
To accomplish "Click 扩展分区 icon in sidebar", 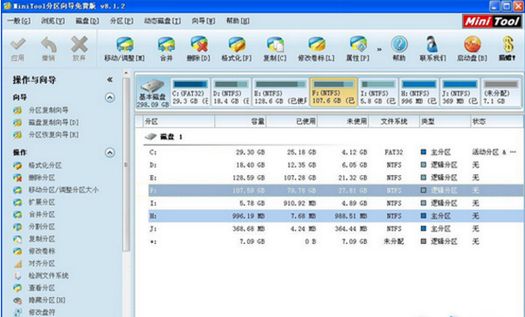I will point(17,202).
